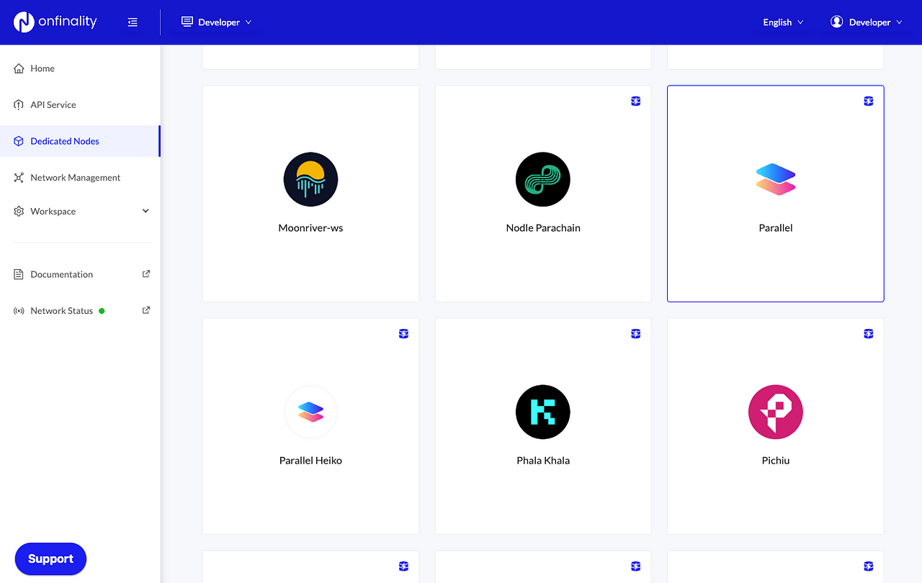Click the API Service icon in the sidebar

pos(19,105)
